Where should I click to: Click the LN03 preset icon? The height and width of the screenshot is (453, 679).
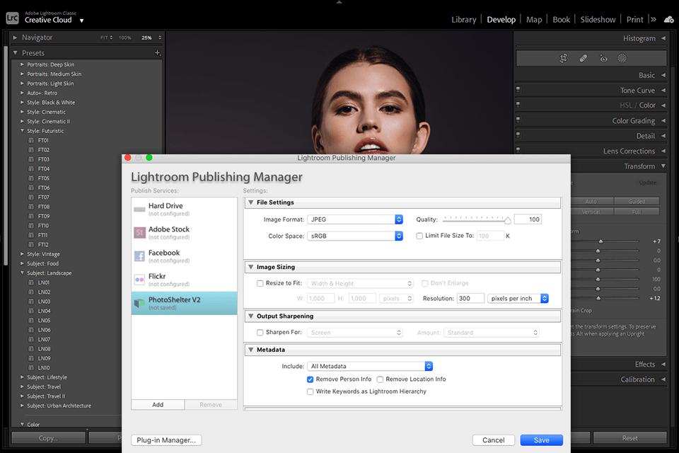click(30, 302)
